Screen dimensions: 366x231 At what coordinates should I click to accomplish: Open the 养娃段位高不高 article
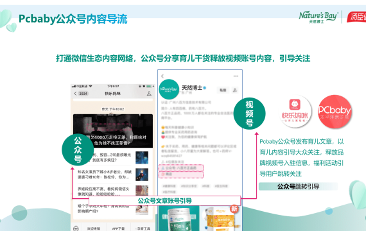click(x=113, y=191)
